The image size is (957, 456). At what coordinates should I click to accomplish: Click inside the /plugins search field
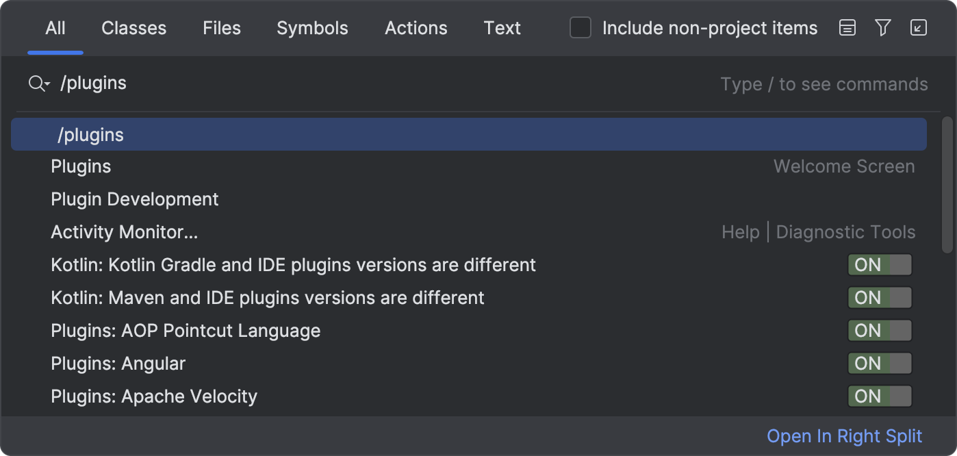point(274,82)
